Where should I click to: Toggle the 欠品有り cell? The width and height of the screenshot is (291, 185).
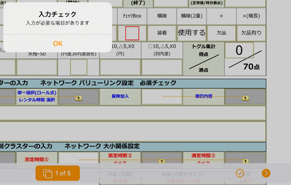(x=251, y=33)
